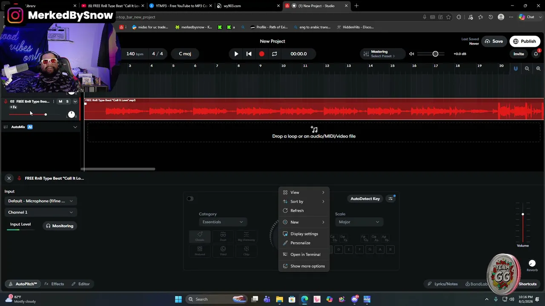Open the Scale Major dropdown
The image size is (545, 306).
tap(359, 222)
